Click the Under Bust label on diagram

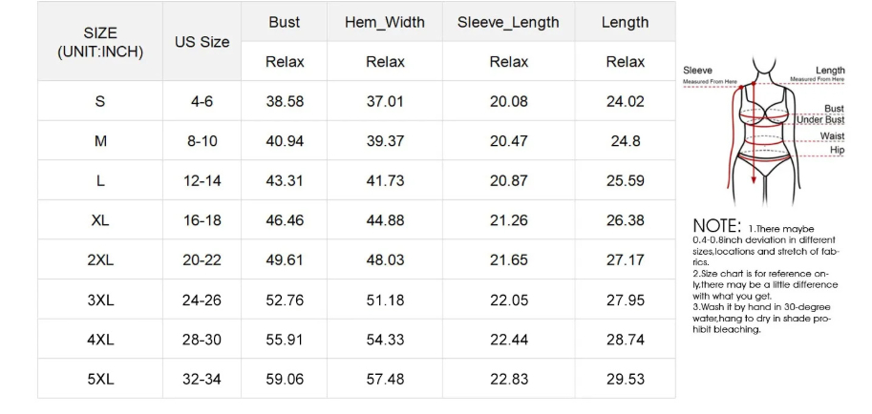(820, 120)
